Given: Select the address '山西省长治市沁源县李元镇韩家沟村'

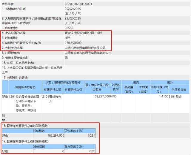Looking at the screenshot, I should (x=88, y=53).
